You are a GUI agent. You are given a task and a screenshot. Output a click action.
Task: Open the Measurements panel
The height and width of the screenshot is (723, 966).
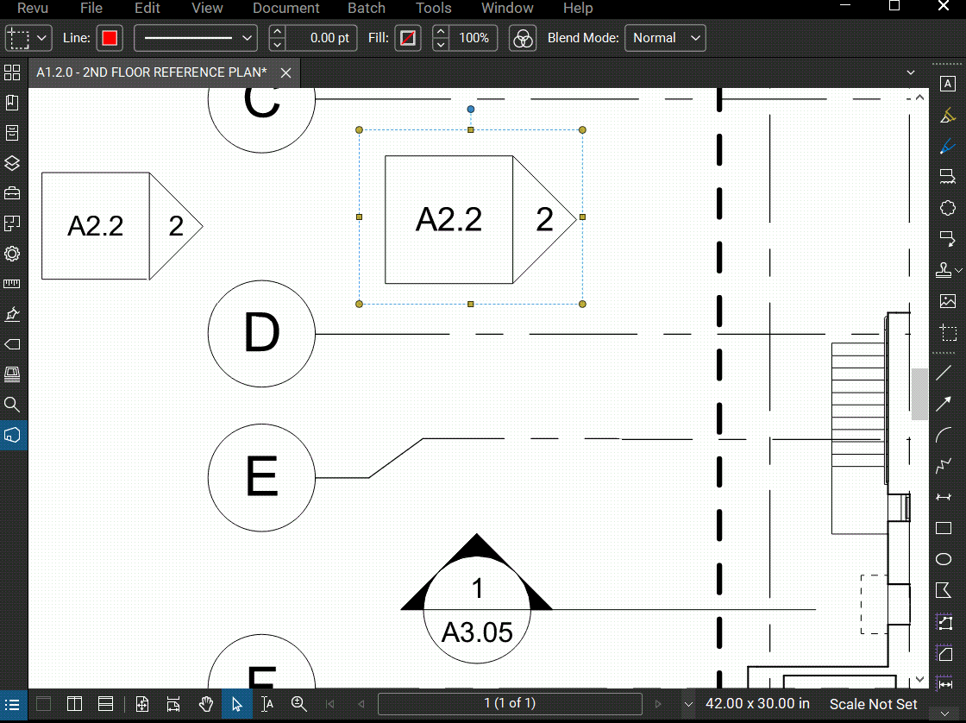12,283
